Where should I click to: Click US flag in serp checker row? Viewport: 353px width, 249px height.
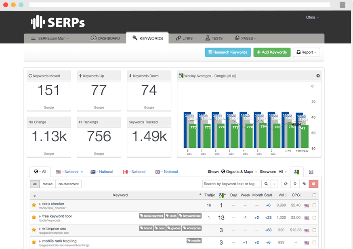(x=307, y=205)
